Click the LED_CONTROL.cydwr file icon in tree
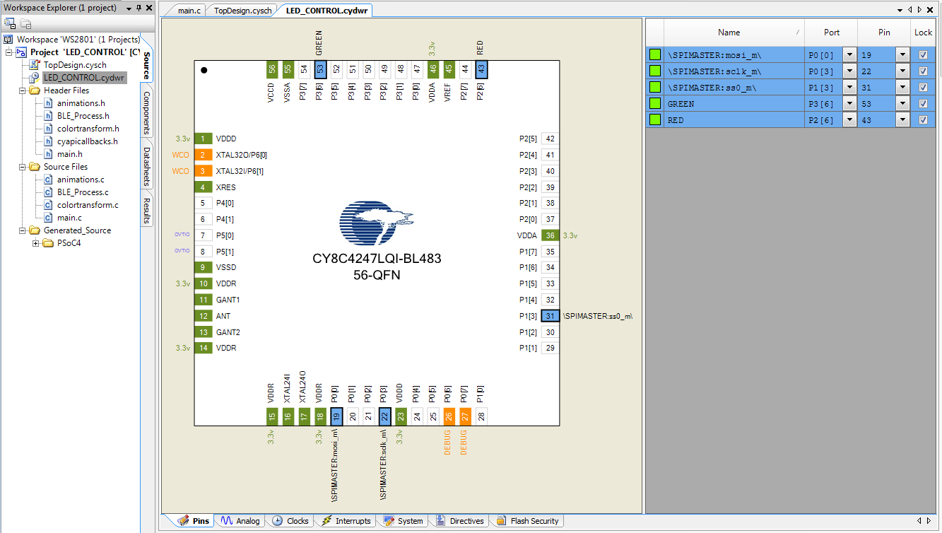 coord(35,78)
